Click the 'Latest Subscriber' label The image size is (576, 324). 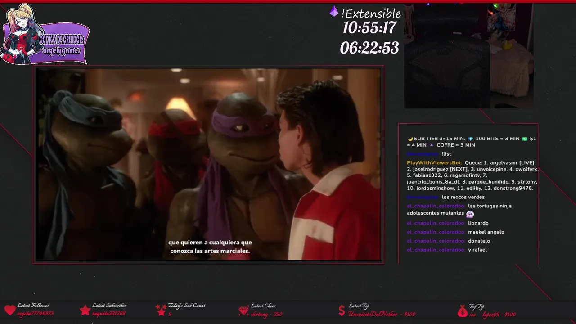(x=109, y=306)
